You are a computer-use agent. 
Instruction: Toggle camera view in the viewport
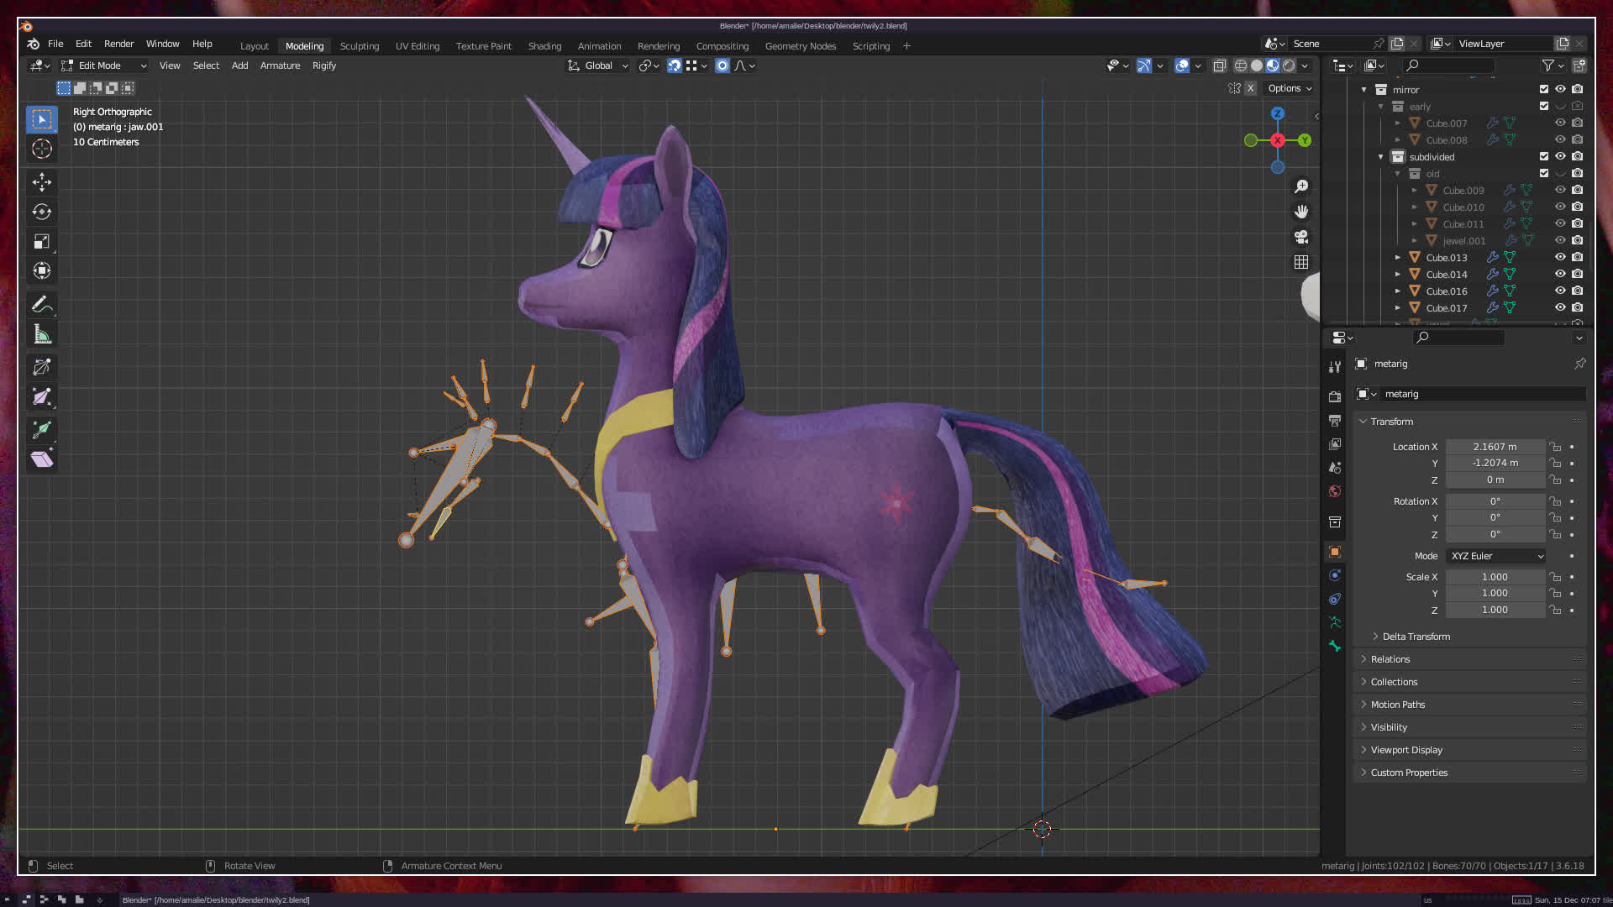click(x=1300, y=237)
